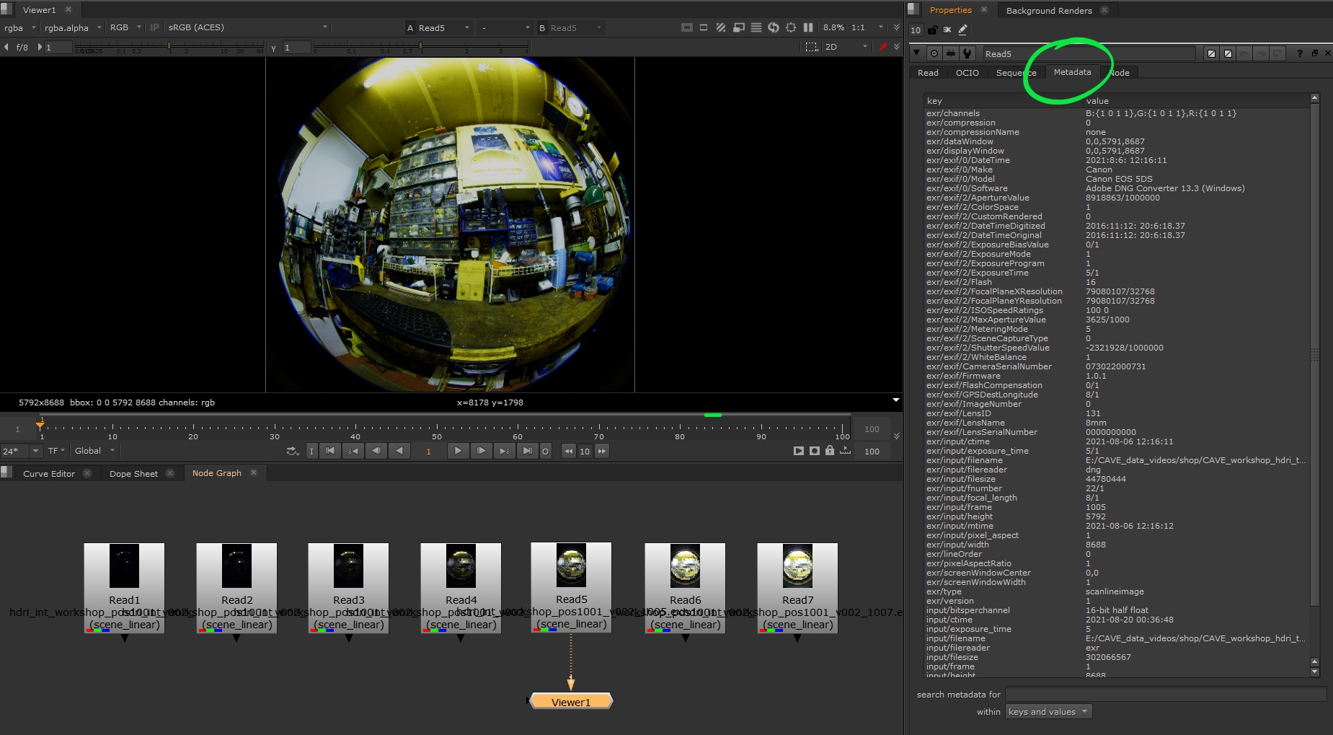The width and height of the screenshot is (1333, 735).
Task: Toggle the playback loop mode icon
Action: 292,451
